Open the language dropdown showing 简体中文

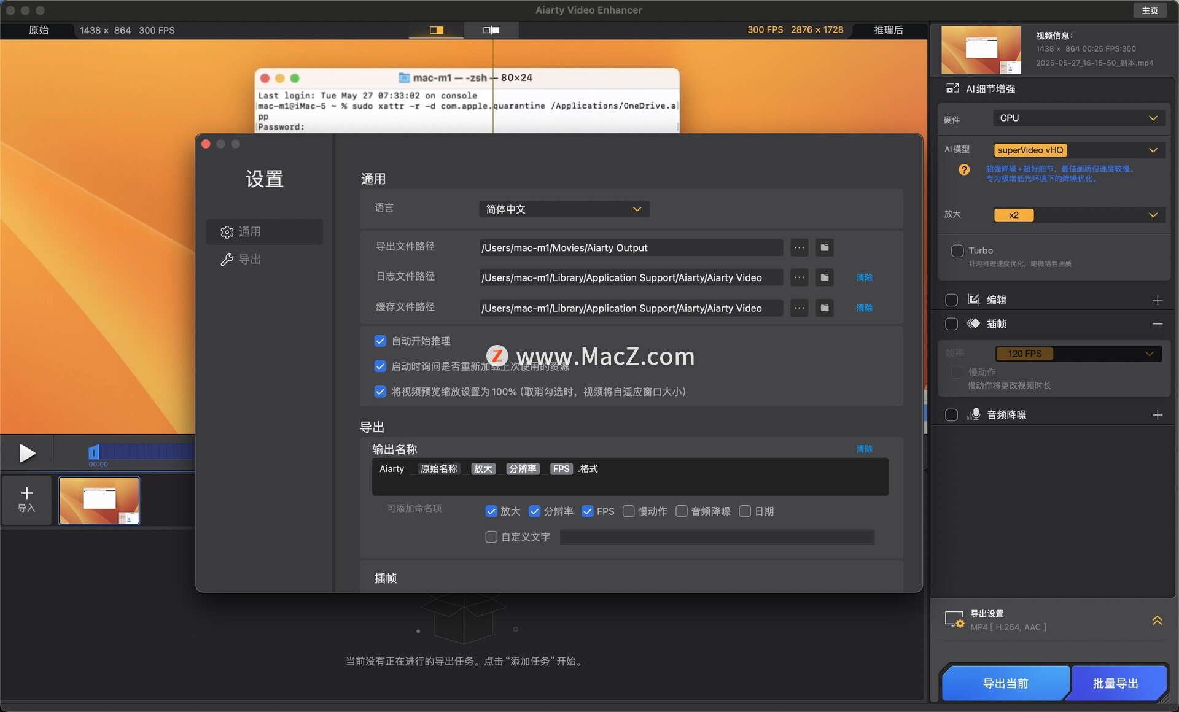tap(564, 209)
